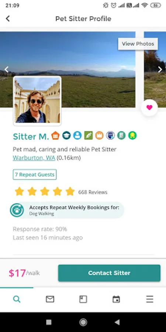Open the bookings tab icon
This screenshot has height=332, width=166.
[x=83, y=299]
